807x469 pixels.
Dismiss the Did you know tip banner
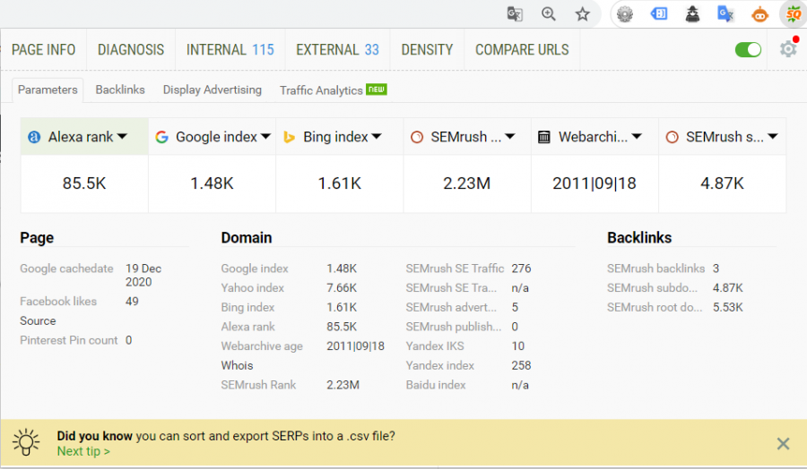[x=783, y=443]
